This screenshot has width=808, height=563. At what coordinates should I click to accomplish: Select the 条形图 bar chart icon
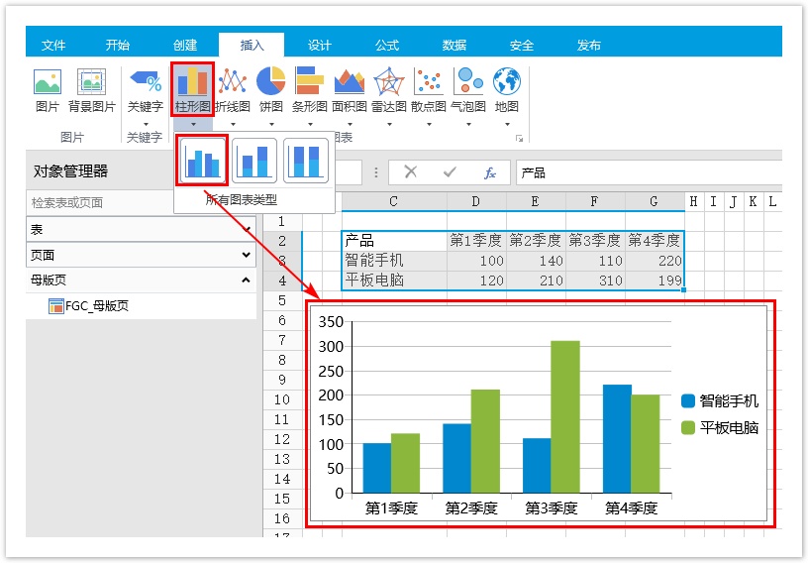pyautogui.click(x=310, y=81)
